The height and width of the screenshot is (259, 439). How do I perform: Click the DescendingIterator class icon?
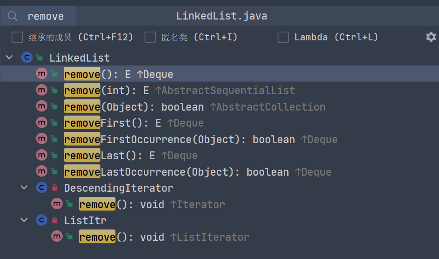[x=41, y=188]
